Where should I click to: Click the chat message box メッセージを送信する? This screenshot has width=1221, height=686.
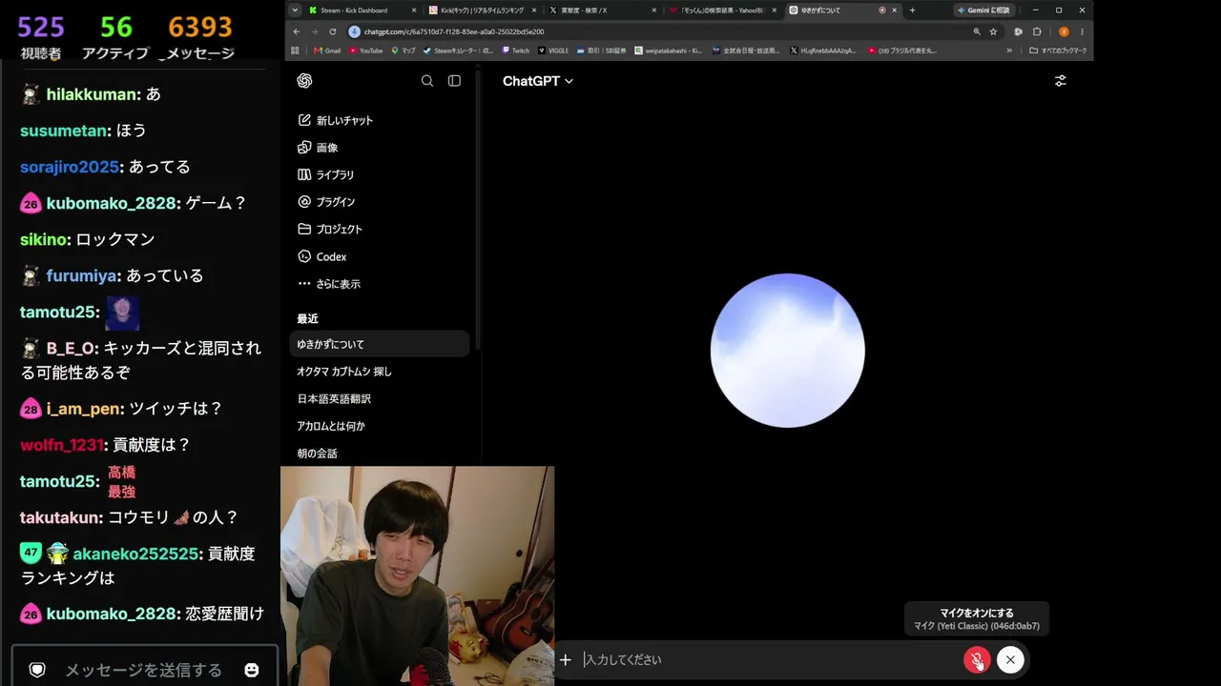tap(143, 670)
